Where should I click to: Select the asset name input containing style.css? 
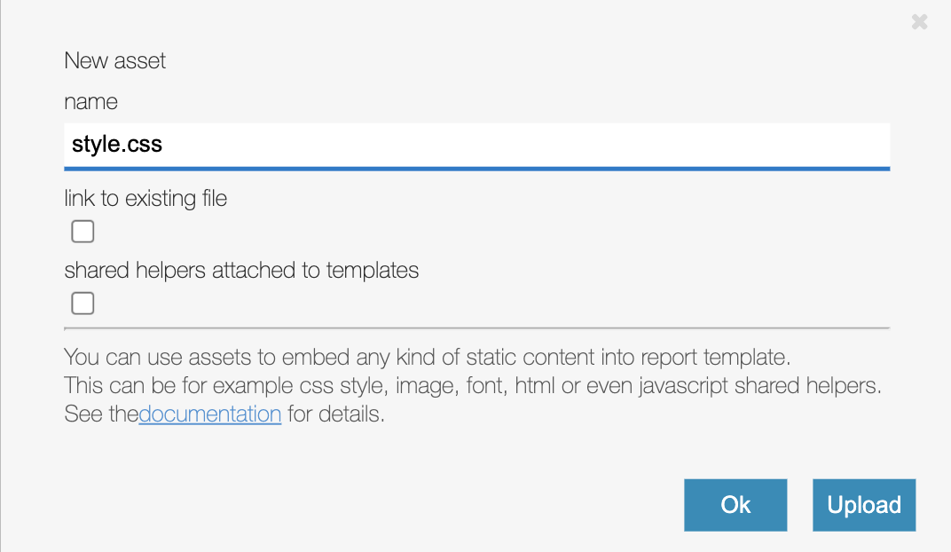355,145
